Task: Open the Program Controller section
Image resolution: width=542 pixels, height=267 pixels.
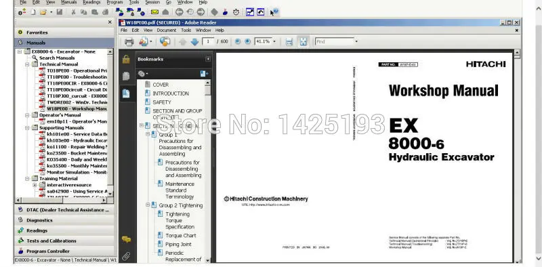Action: pyautogui.click(x=64, y=251)
